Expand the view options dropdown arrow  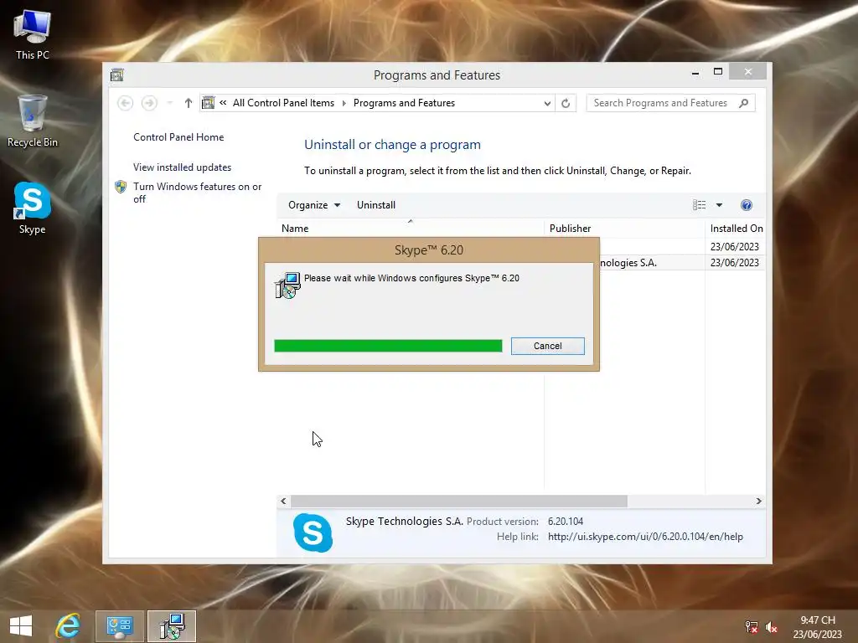coord(719,205)
